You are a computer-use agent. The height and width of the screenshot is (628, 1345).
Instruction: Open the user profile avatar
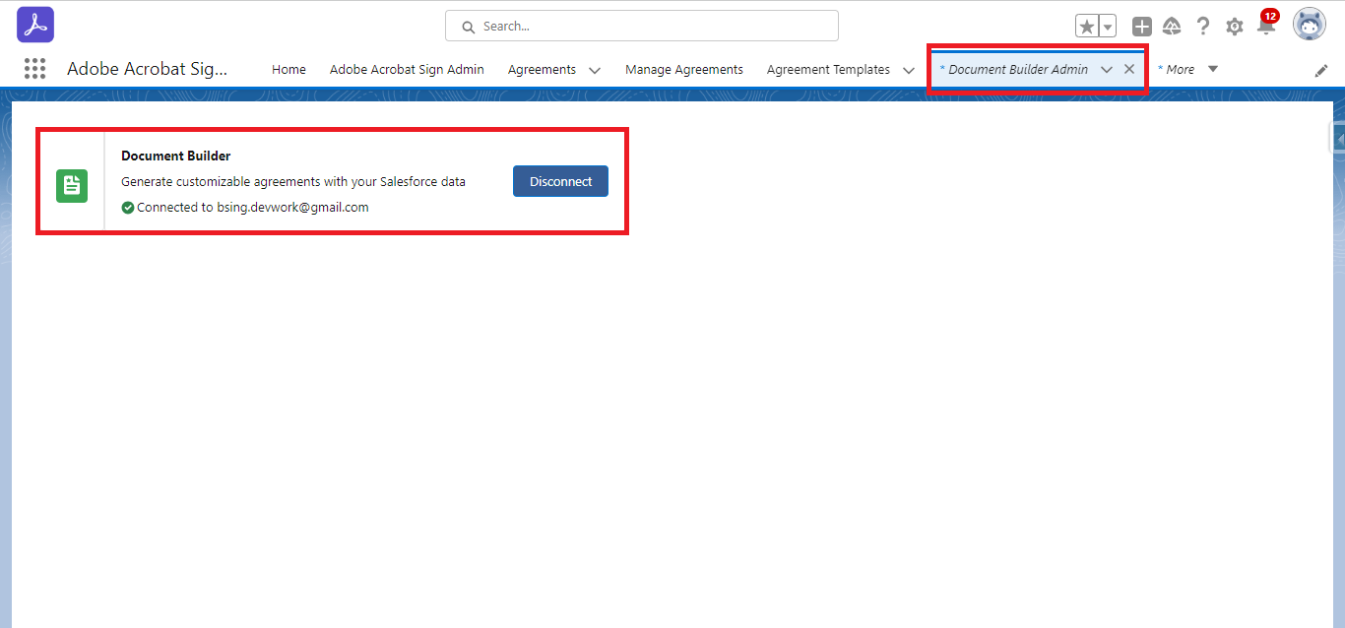click(1310, 25)
